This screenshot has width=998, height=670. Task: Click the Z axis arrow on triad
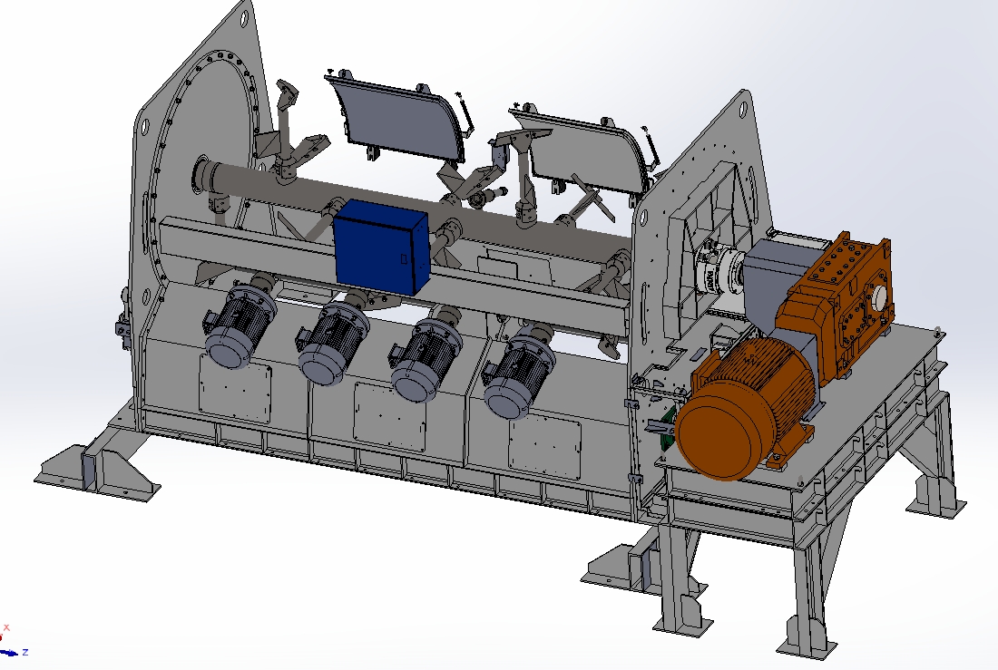tap(13, 652)
